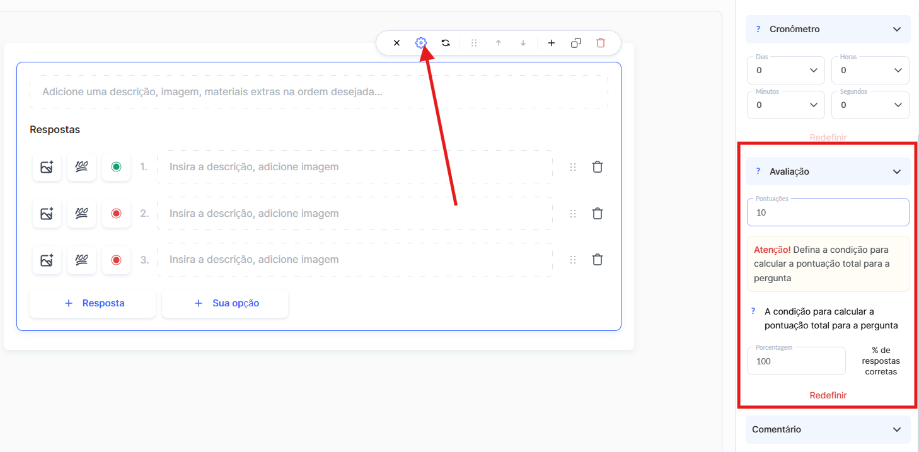Duplicate the question with copy icon

pyautogui.click(x=575, y=43)
